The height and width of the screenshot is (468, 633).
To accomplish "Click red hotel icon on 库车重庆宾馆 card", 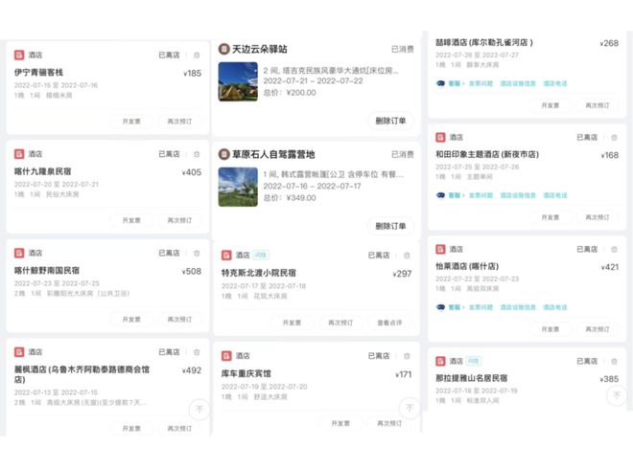I will point(226,356).
